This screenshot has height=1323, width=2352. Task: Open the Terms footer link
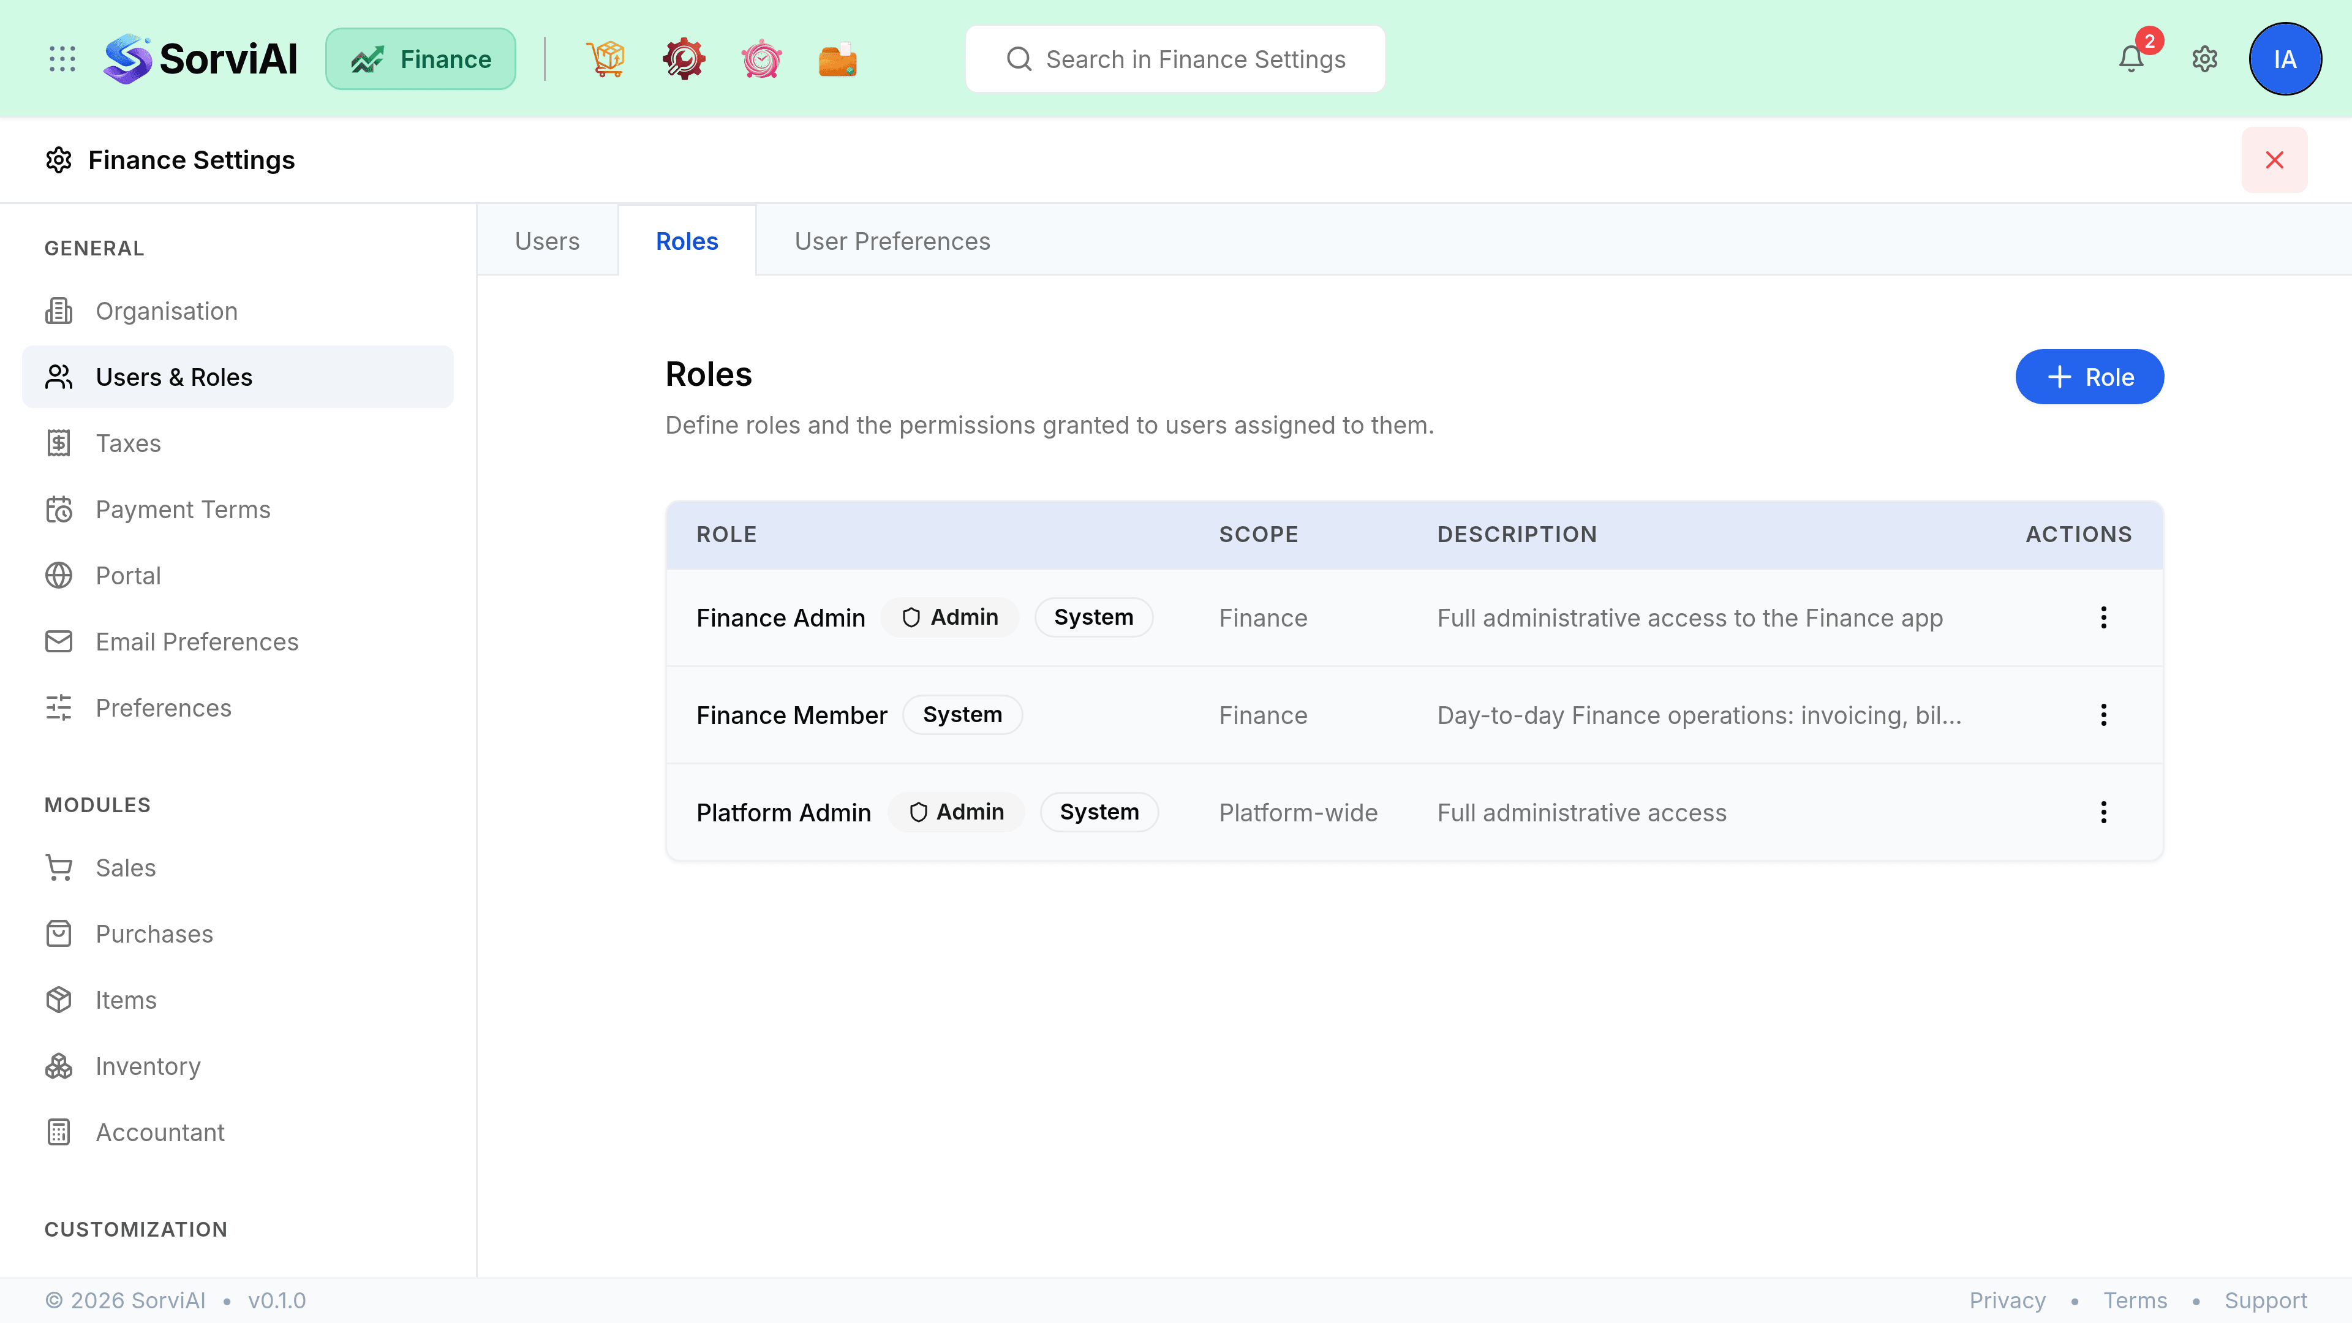pyautogui.click(x=2135, y=1300)
